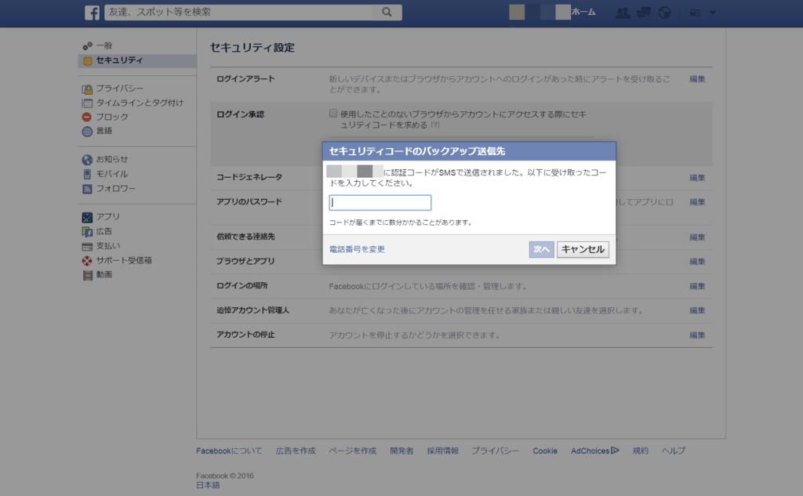The width and height of the screenshot is (803, 496).
Task: Click the search magnifier icon
Action: 387,12
